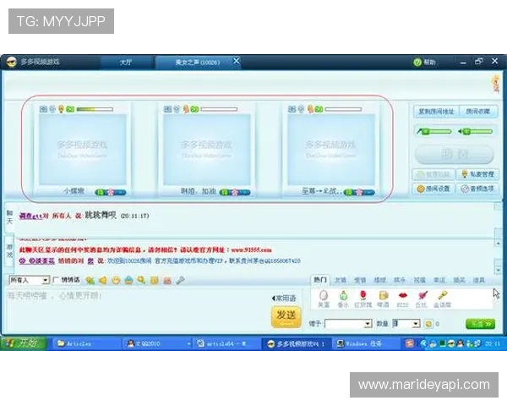Screen dimensions: 507x406
Task: Click orange microphone icon above 至尊 video
Action: tap(310, 109)
